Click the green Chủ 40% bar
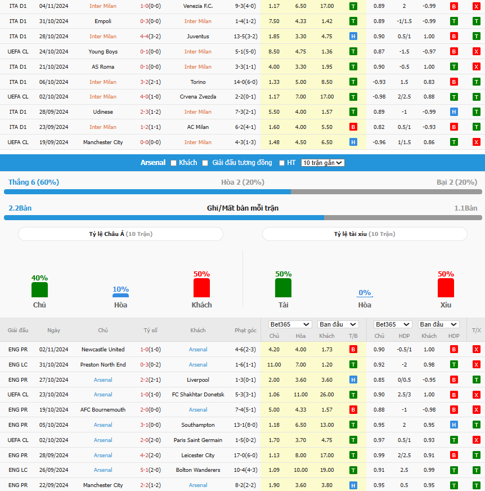The width and height of the screenshot is (485, 491). point(39,289)
